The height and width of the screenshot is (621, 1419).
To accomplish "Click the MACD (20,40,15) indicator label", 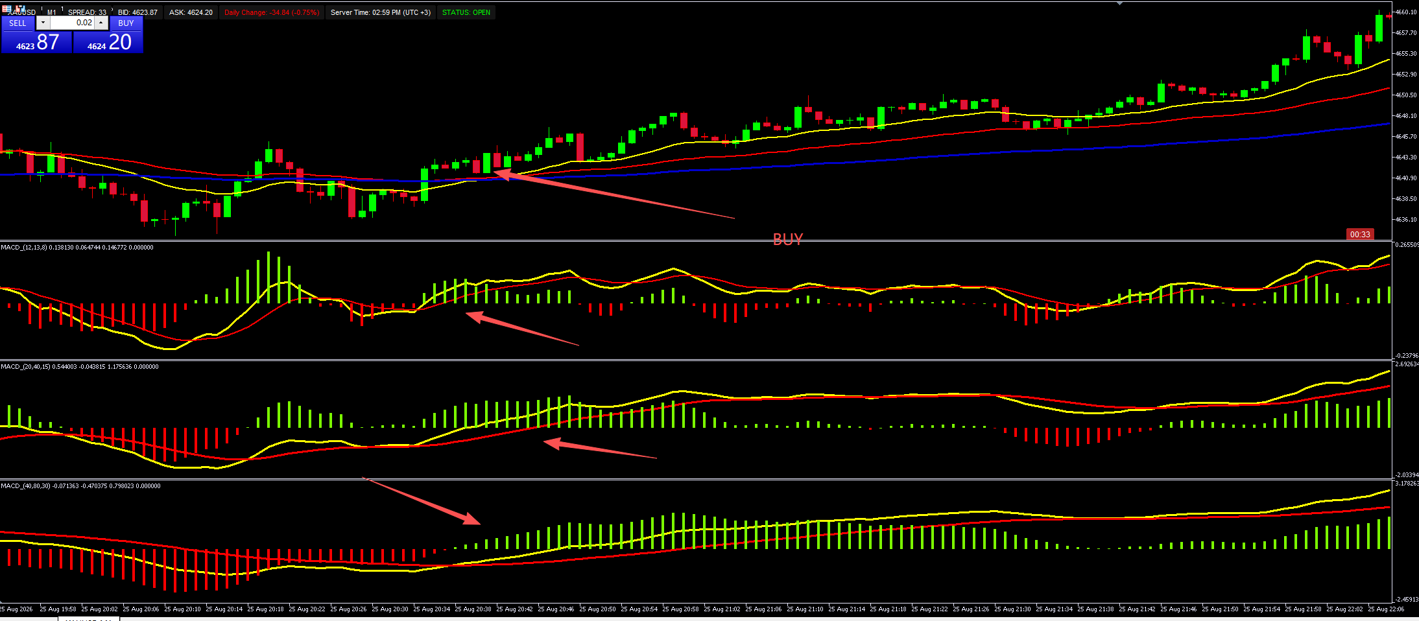I will coord(79,367).
